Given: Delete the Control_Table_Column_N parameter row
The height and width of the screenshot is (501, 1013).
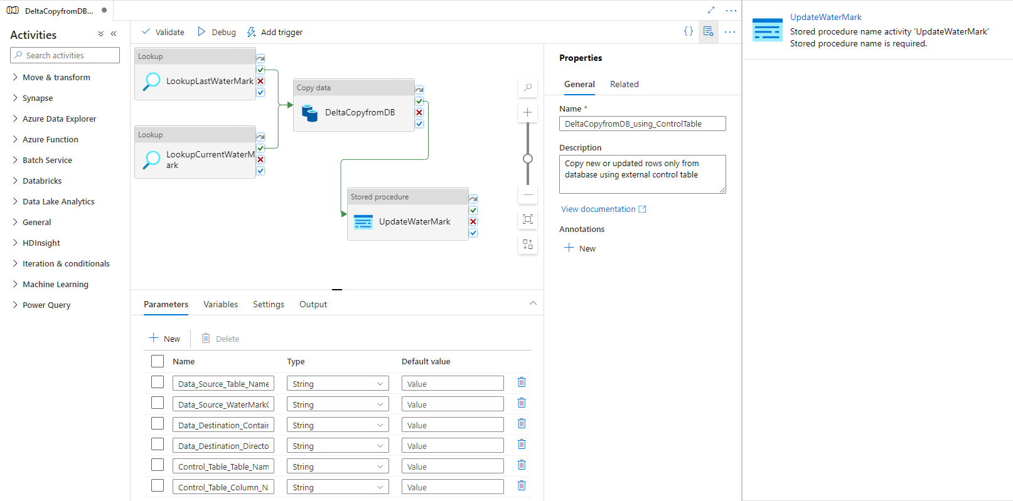Looking at the screenshot, I should pyautogui.click(x=522, y=485).
